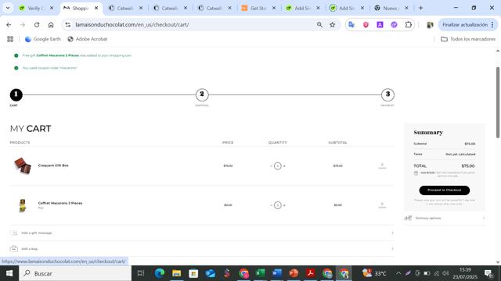Expand the Add a gift message section
The width and height of the screenshot is (501, 281).
point(202,233)
